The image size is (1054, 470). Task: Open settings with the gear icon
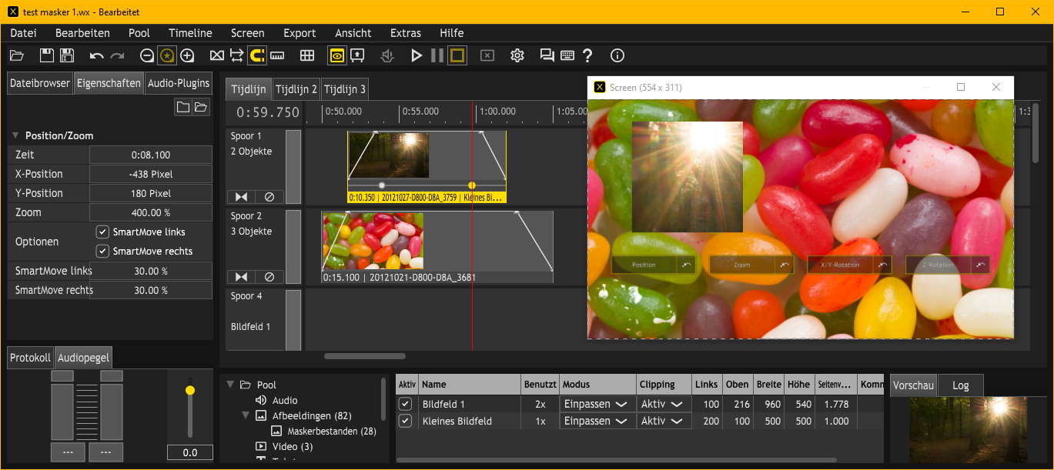(x=517, y=55)
